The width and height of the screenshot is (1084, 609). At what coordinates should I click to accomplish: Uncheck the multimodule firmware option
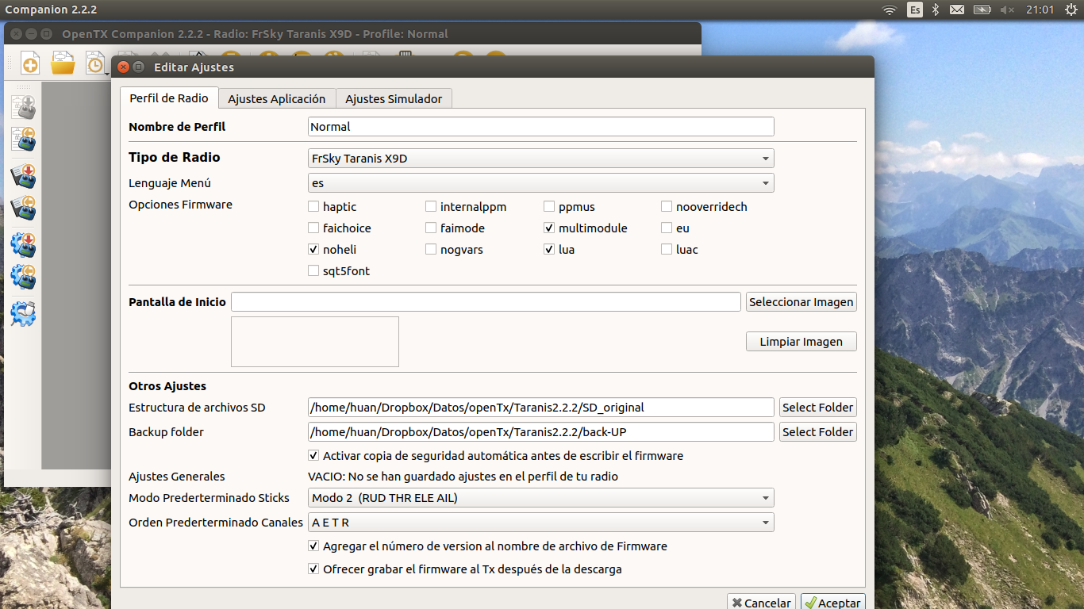(x=549, y=228)
